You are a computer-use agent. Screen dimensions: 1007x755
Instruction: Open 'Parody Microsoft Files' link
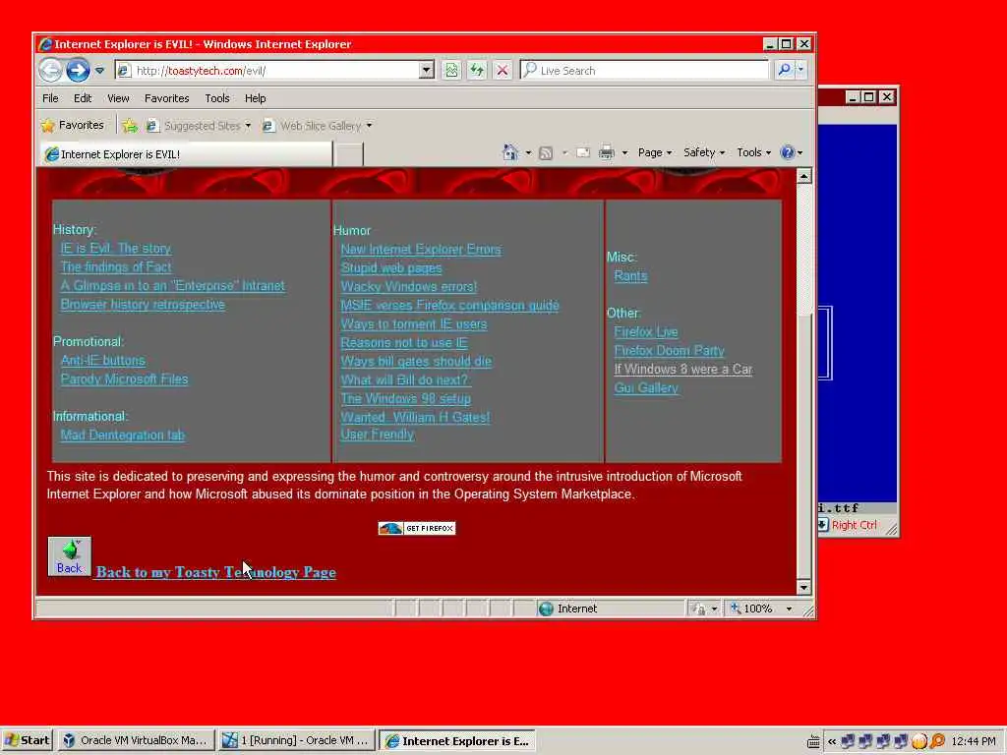tap(124, 378)
